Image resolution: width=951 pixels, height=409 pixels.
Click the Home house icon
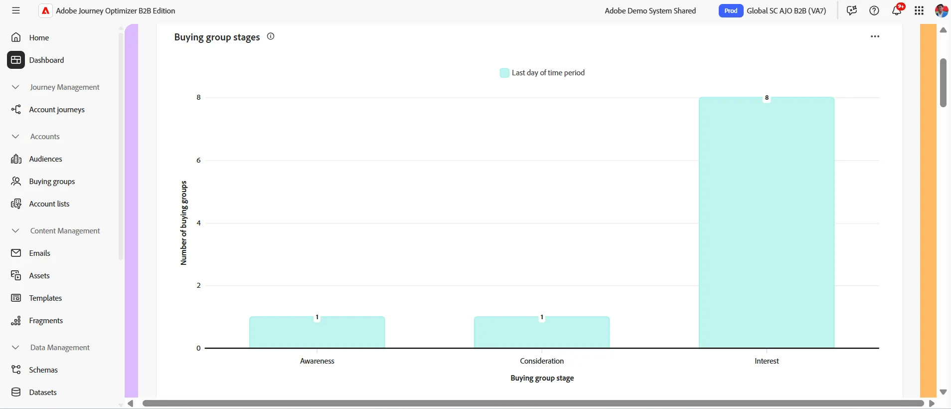(x=16, y=37)
